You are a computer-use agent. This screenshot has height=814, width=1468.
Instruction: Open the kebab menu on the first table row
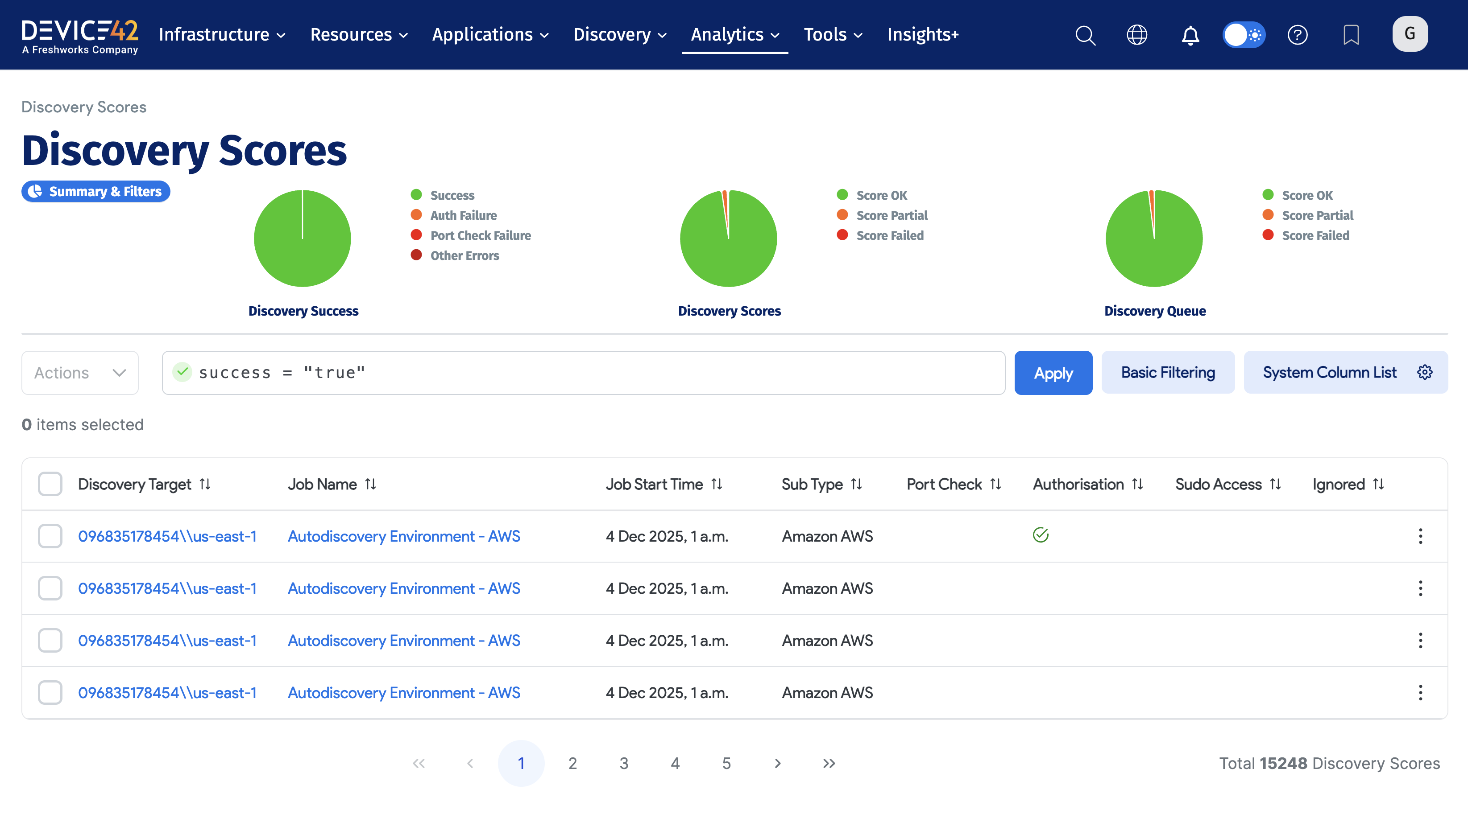(x=1420, y=536)
